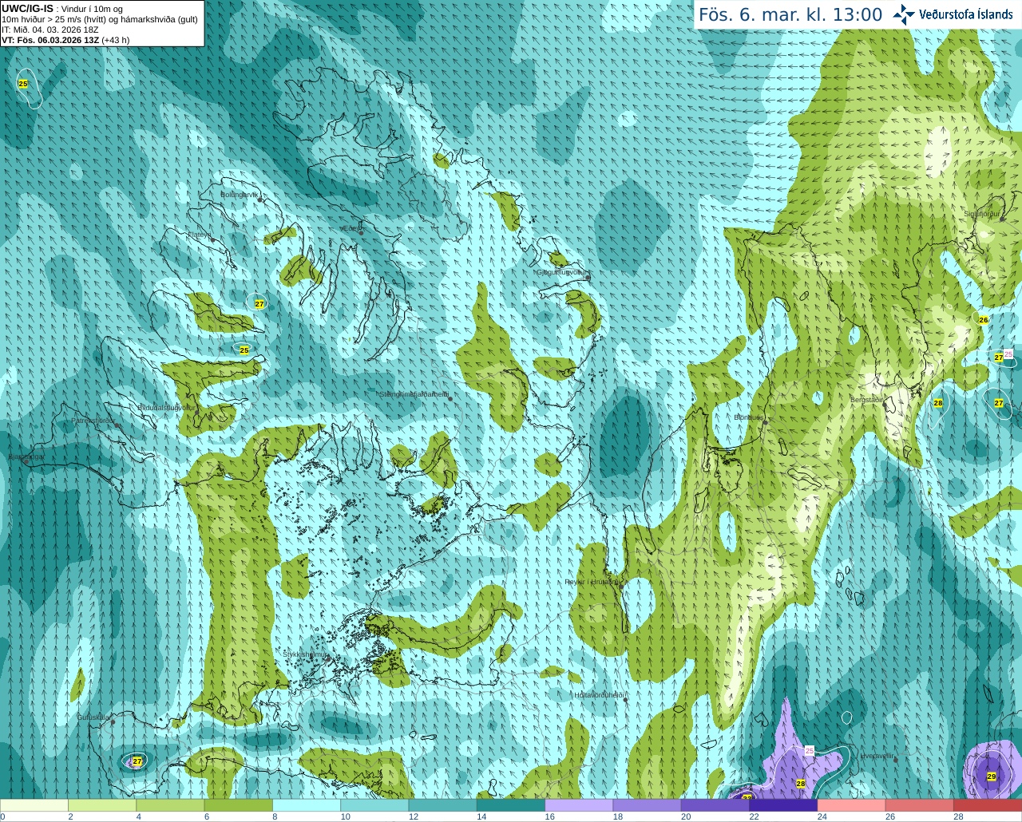Click the 'Fös. 6. mar. kl. 13:00' timestamp

[x=790, y=14]
